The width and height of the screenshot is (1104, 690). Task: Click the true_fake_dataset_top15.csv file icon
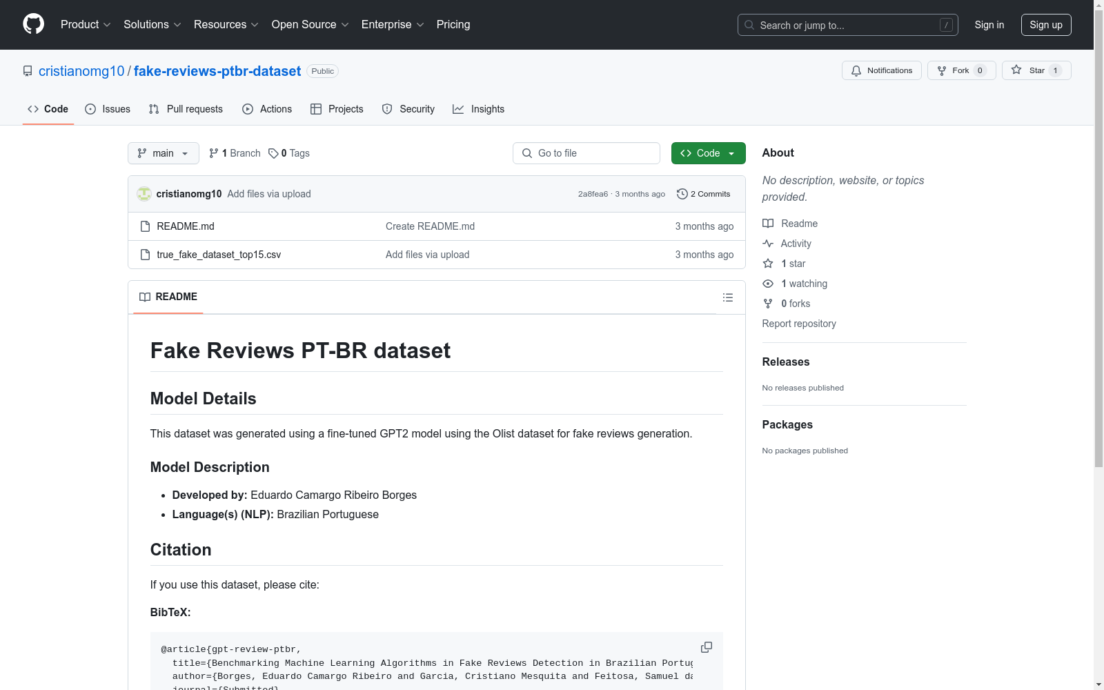pyautogui.click(x=145, y=255)
